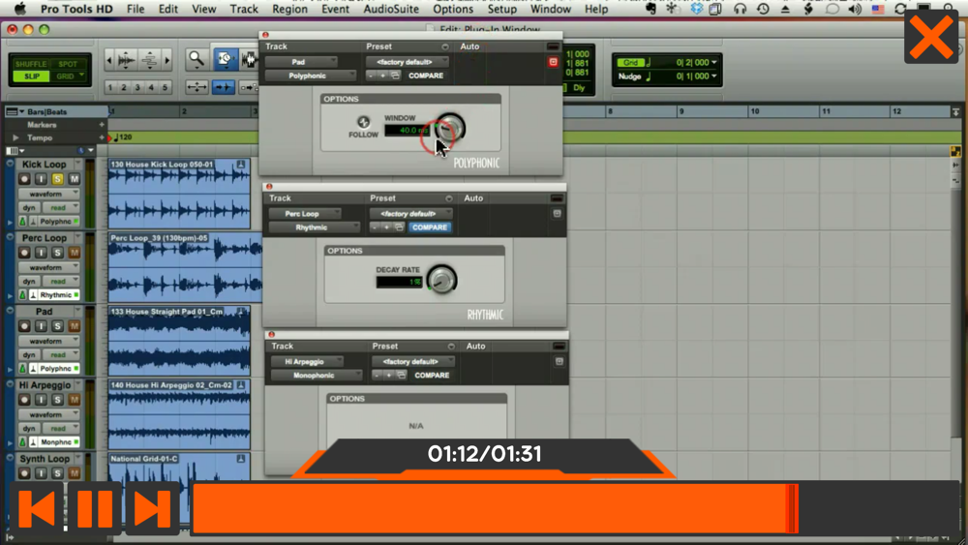
Task: Open the Track menu
Action: point(244,10)
